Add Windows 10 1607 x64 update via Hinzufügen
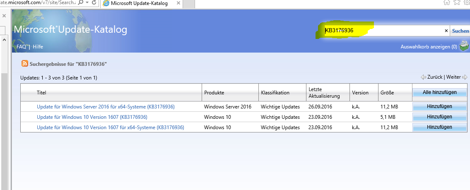This screenshot has height=190, width=470. (x=440, y=127)
